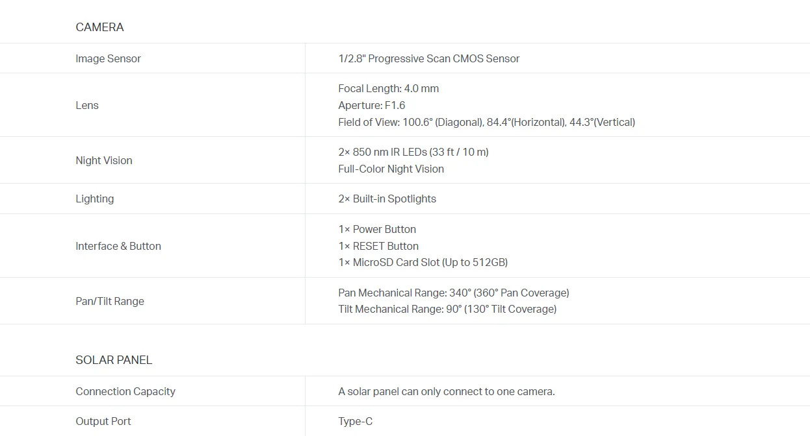Click the Power Button line

pyautogui.click(x=377, y=229)
